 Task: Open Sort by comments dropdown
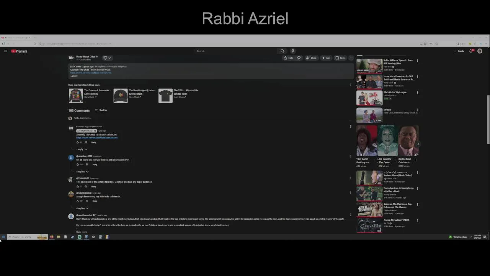coord(101,110)
